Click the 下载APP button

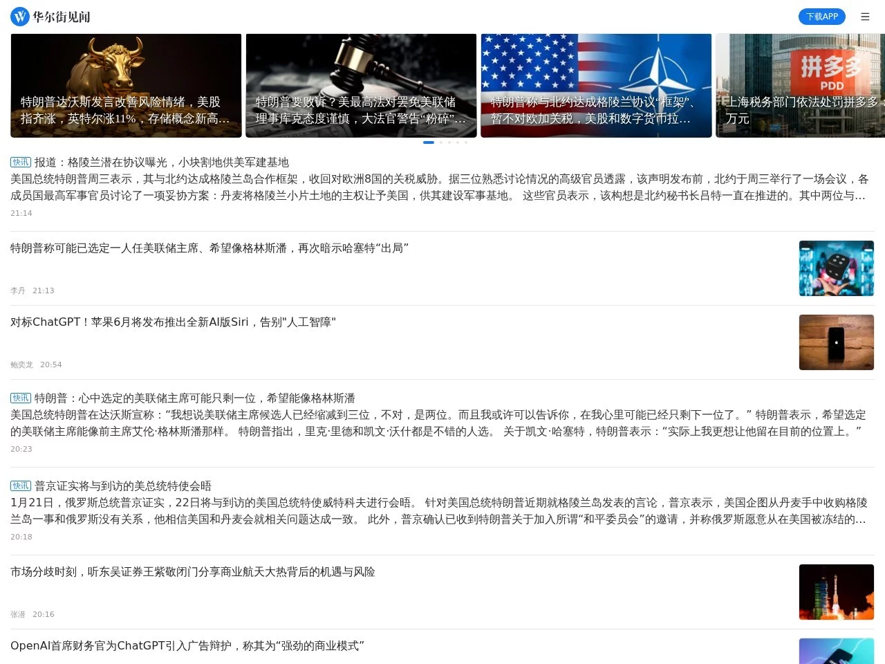click(x=822, y=16)
